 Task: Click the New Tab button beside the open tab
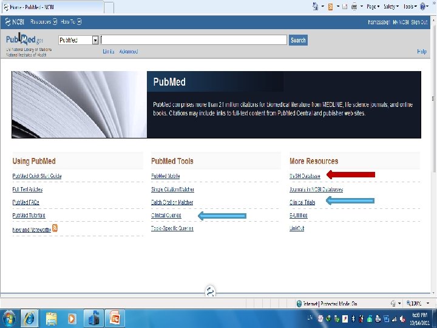pyautogui.click(x=109, y=7)
